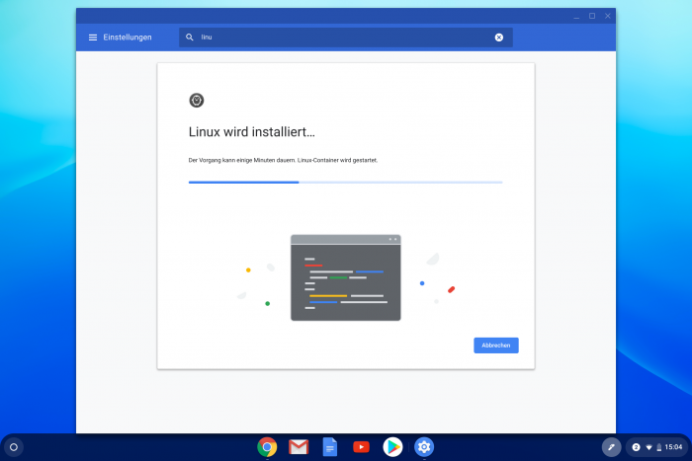The image size is (692, 461).
Task: Click the Abbrechen button
Action: (x=496, y=346)
